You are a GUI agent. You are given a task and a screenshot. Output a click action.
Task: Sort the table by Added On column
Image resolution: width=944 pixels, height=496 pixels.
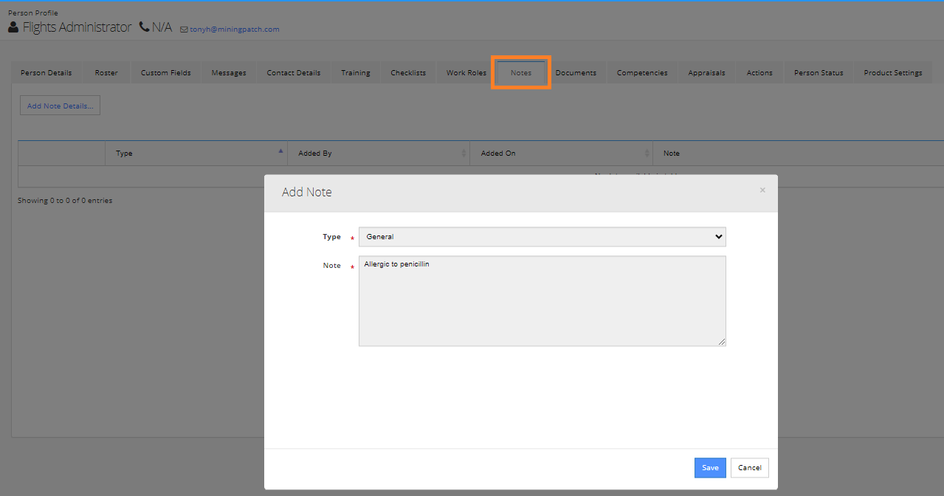coord(561,153)
